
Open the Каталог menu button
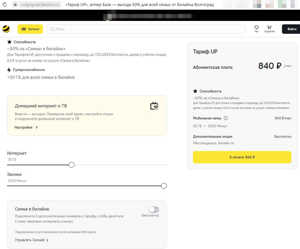tap(30, 29)
